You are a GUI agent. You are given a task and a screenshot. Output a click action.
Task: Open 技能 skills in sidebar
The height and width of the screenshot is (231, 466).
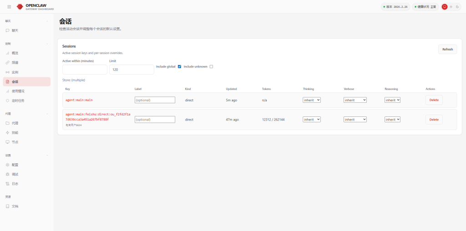pos(15,132)
